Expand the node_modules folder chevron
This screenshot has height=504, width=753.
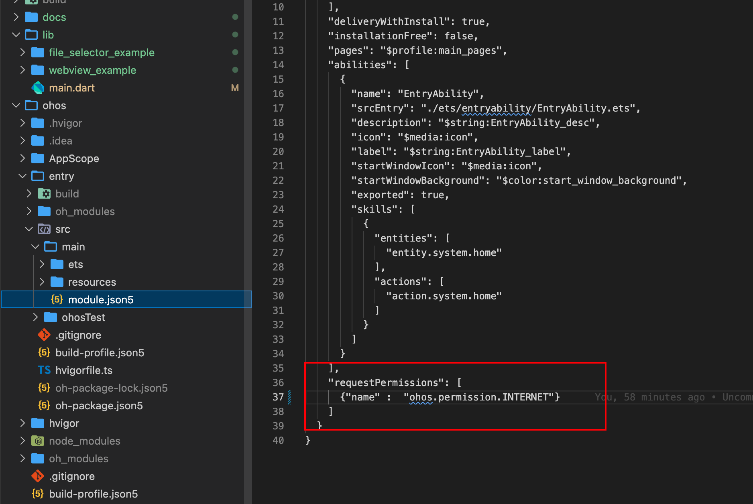tap(22, 441)
